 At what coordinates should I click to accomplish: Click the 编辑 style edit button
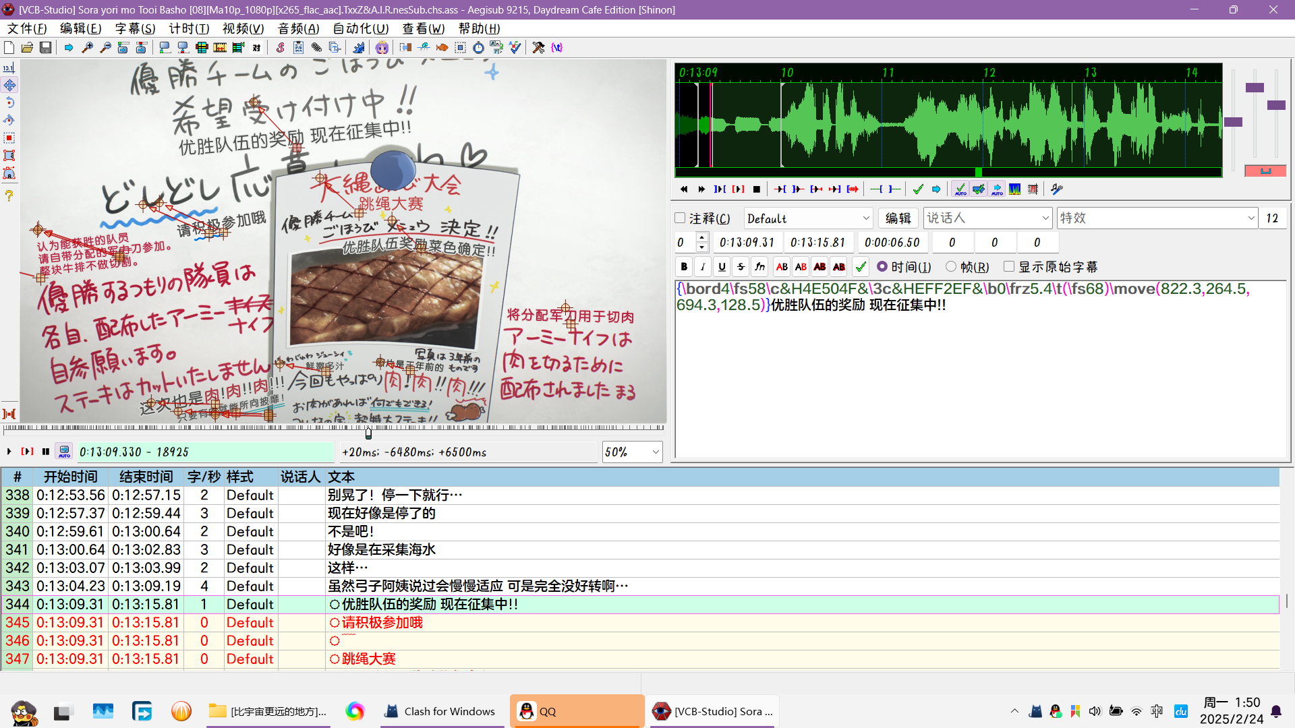tap(898, 218)
